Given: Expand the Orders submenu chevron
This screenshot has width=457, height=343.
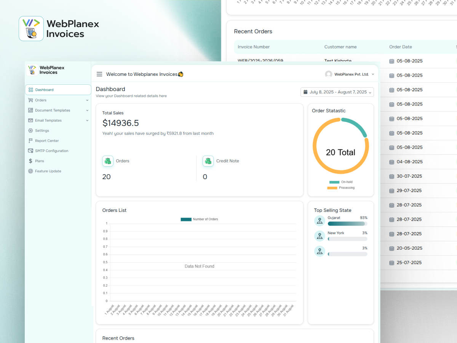Looking at the screenshot, I should click(x=87, y=100).
